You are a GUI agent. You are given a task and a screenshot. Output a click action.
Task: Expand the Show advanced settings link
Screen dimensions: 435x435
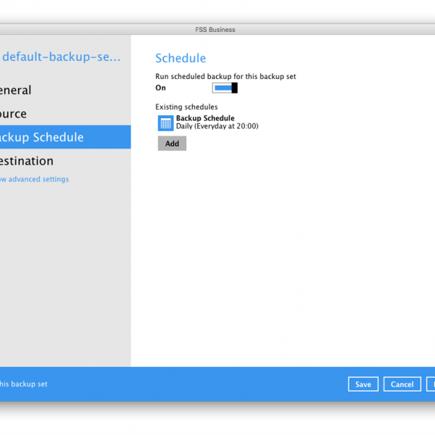(x=35, y=179)
